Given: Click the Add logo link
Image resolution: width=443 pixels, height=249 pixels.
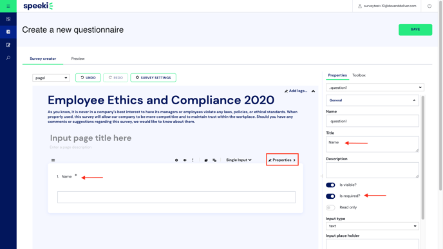Looking at the screenshot, I should 296,91.
